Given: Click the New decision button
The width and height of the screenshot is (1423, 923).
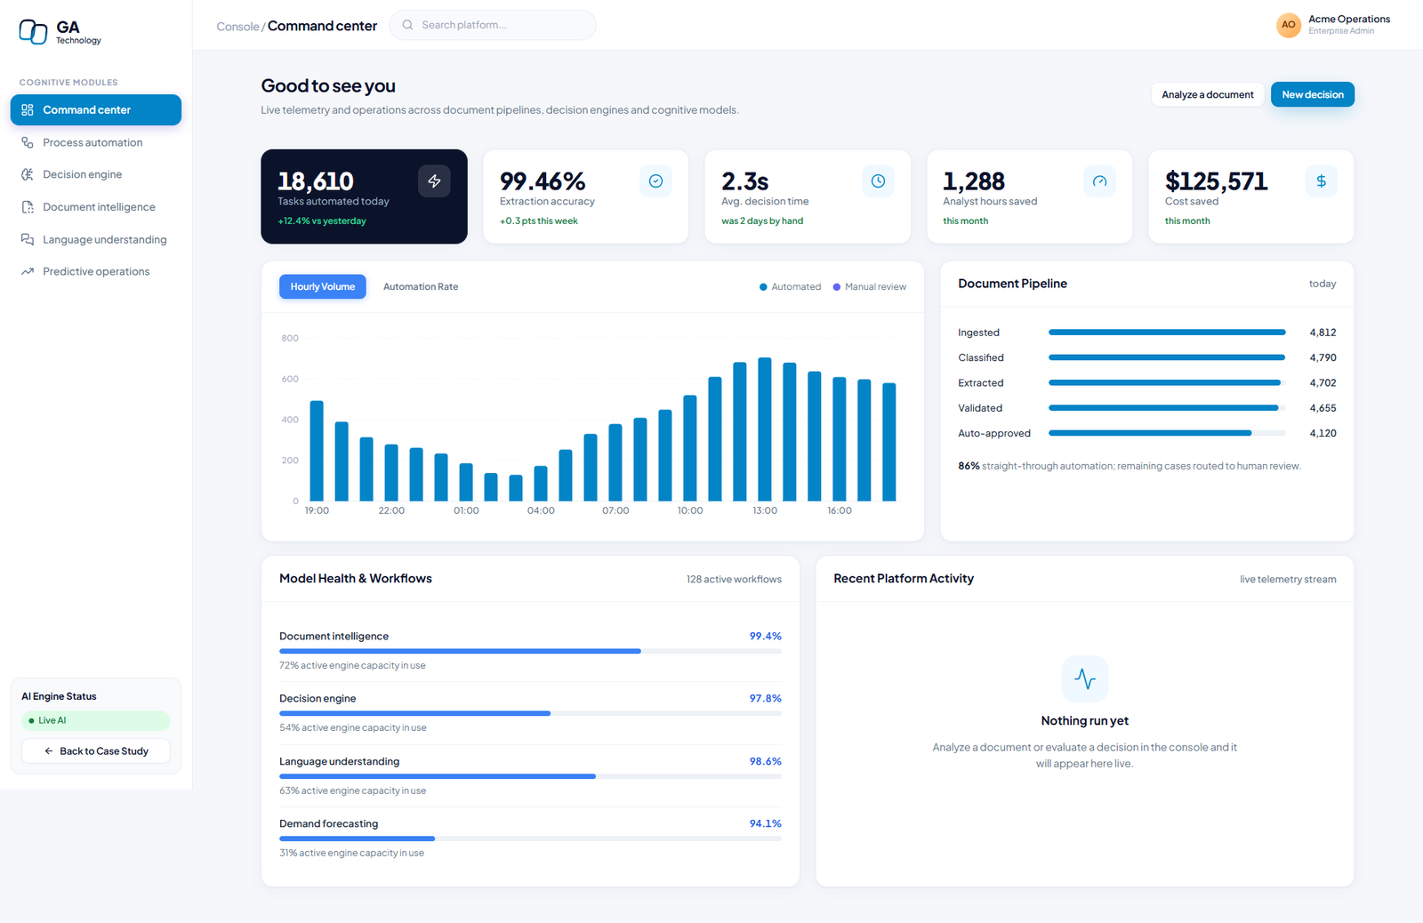Looking at the screenshot, I should coord(1312,94).
